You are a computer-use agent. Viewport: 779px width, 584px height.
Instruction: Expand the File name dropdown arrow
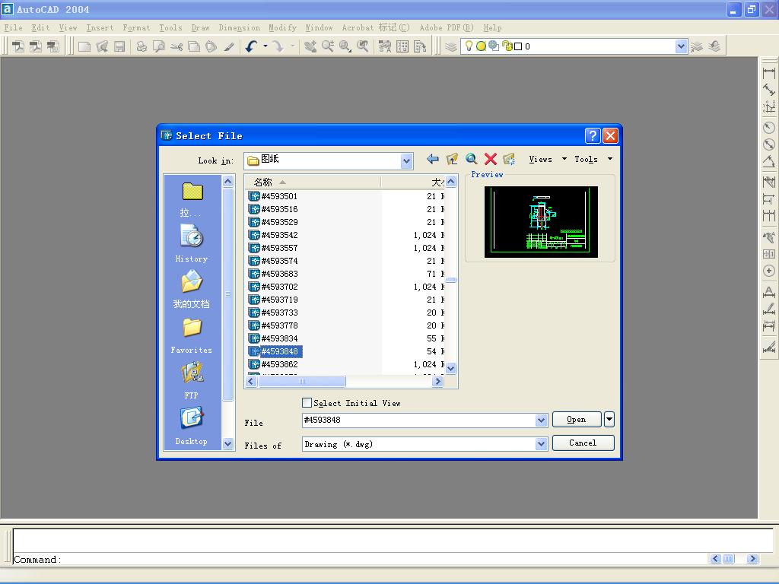click(541, 420)
